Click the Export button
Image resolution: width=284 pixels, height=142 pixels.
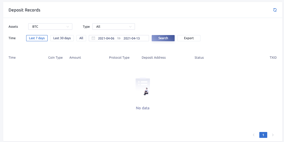click(x=189, y=38)
